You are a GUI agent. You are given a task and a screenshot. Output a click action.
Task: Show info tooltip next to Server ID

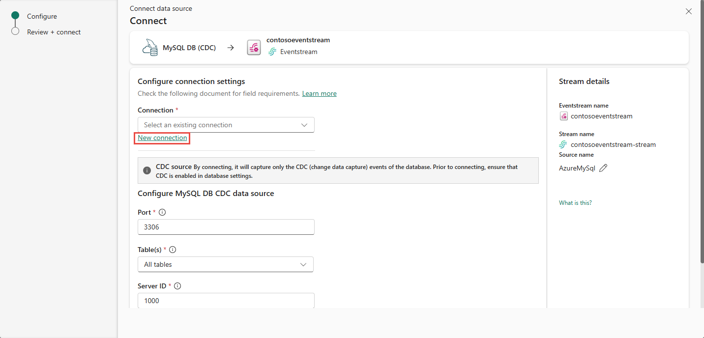tap(177, 286)
